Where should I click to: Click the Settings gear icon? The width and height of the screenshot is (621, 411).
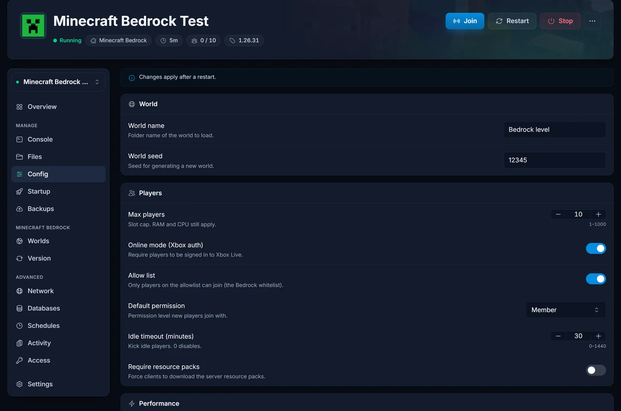(x=19, y=384)
